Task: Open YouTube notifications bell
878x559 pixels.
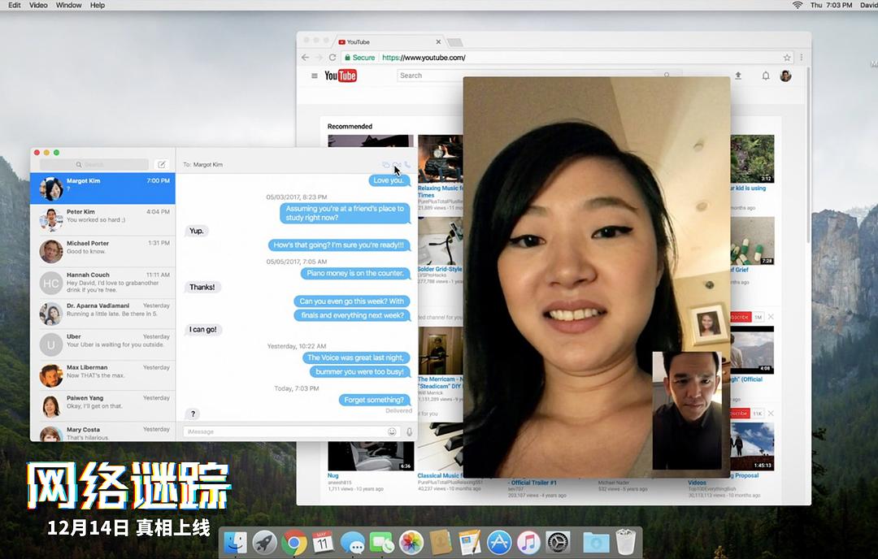Action: (x=765, y=76)
